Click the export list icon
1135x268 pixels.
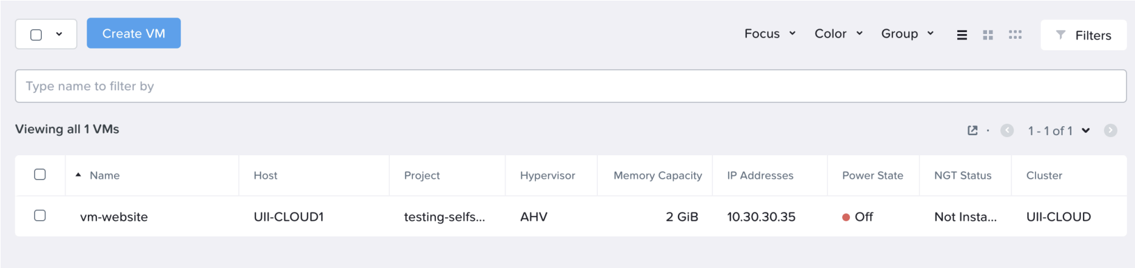click(x=973, y=130)
